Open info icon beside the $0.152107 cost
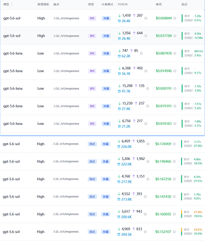 [174, 232]
